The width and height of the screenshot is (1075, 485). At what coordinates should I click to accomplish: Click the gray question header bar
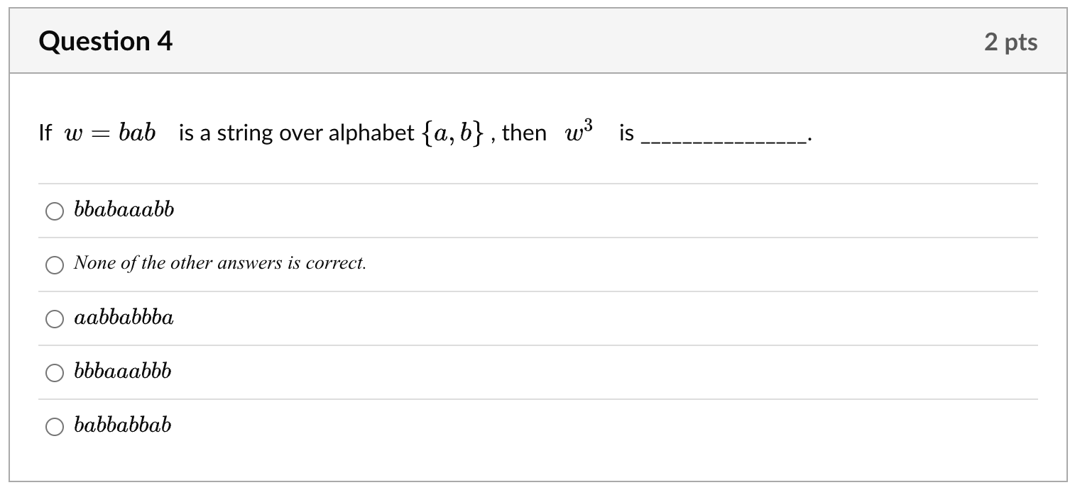537,41
